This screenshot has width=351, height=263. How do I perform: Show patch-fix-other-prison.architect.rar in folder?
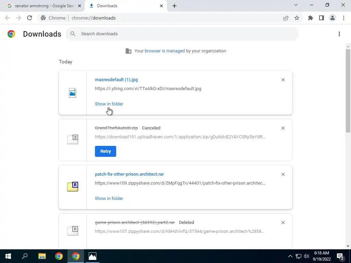tap(109, 198)
